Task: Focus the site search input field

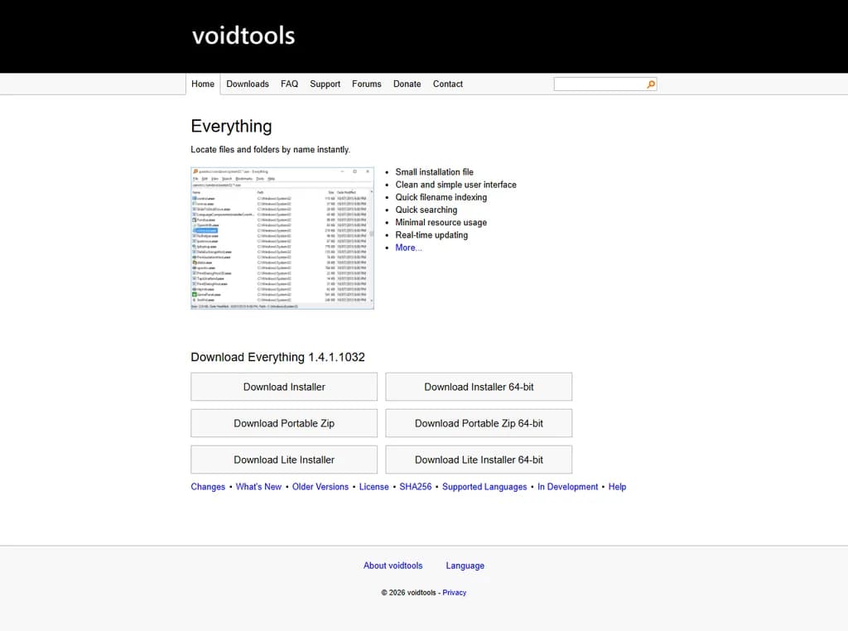Action: click(600, 84)
